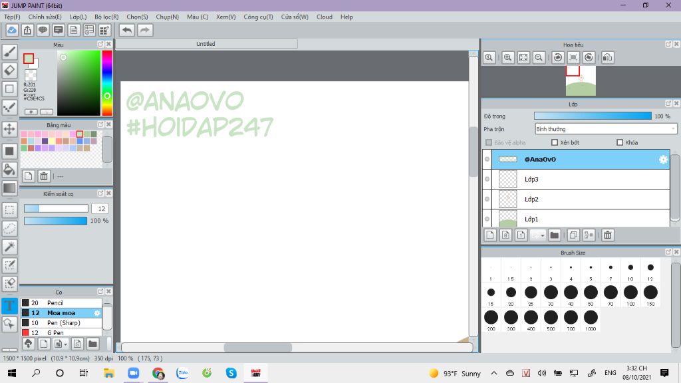Create a new layer in layer panel
This screenshot has width=681, height=383.
[490, 235]
